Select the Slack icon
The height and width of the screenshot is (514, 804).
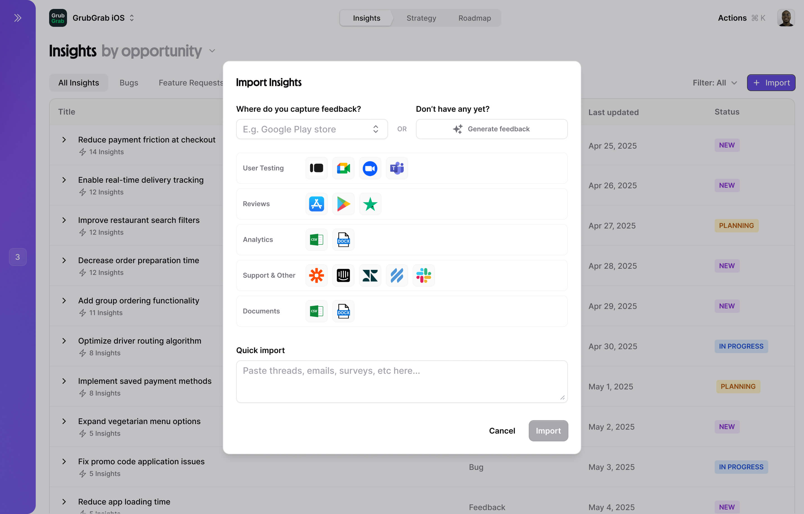[423, 275]
